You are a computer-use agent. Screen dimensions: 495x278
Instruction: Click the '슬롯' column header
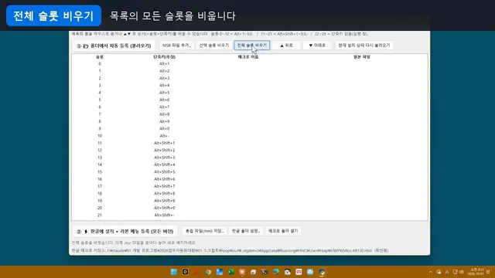click(100, 57)
